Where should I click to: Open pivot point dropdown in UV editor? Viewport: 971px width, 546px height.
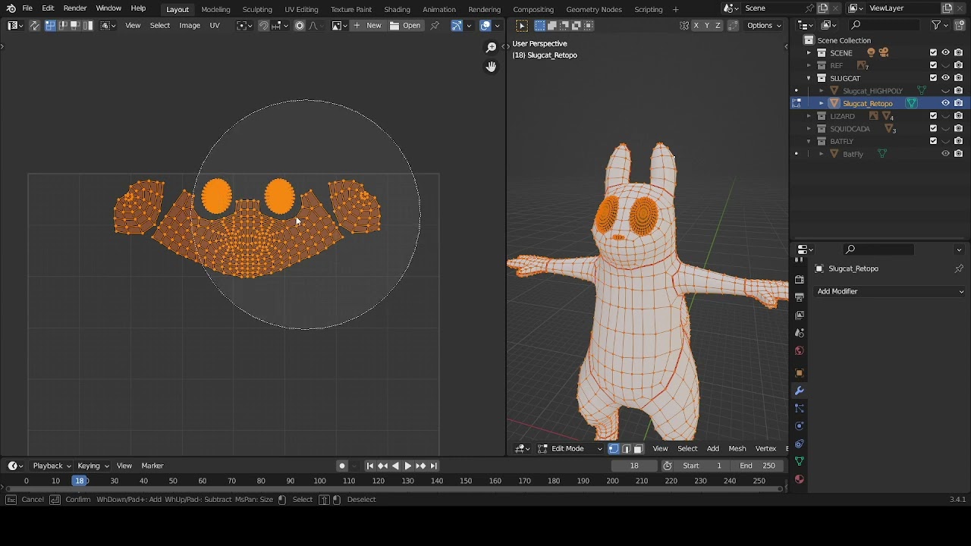pyautogui.click(x=244, y=25)
